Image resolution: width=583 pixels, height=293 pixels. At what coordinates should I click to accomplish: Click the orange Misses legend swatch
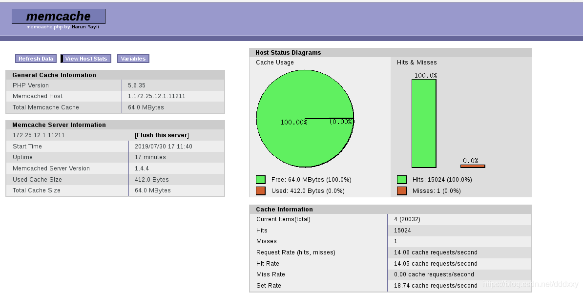[x=401, y=191]
